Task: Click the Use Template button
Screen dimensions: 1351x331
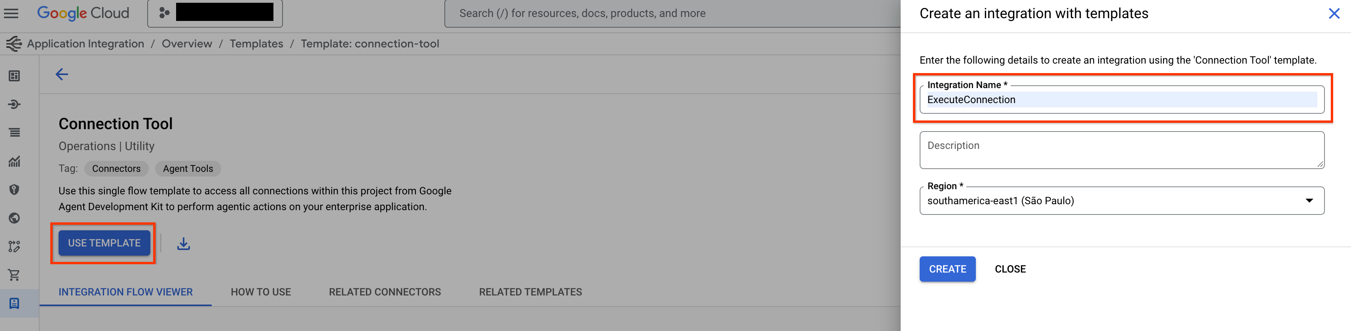Action: coord(103,243)
